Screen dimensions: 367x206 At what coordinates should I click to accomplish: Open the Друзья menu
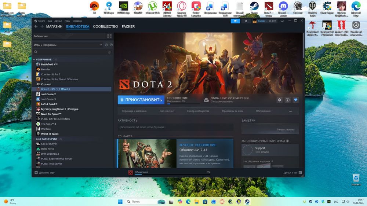point(58,21)
